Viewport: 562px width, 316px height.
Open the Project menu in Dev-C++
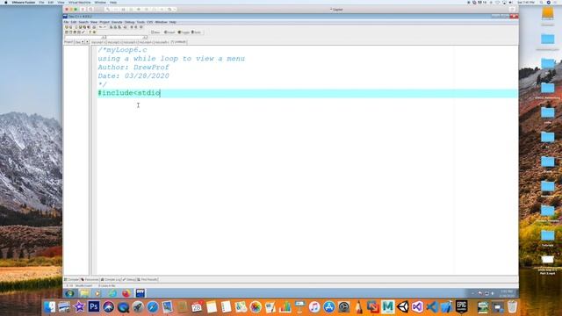[x=104, y=22]
